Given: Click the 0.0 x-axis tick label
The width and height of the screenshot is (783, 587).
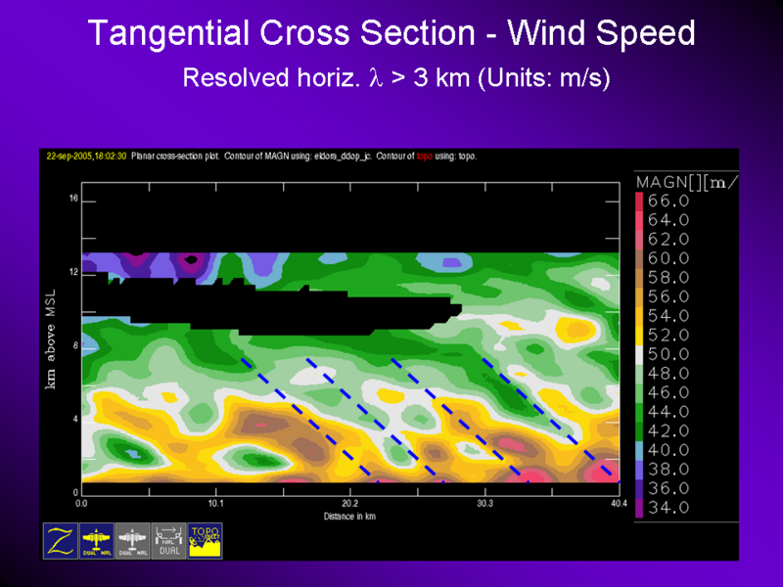Looking at the screenshot, I should (81, 503).
